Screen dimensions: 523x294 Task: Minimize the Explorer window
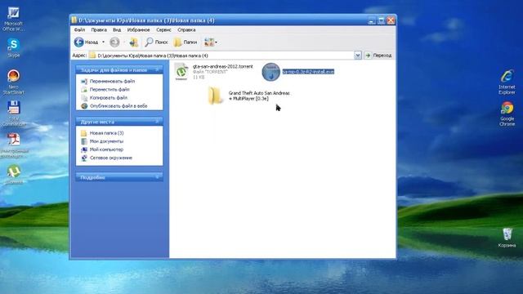[372, 20]
